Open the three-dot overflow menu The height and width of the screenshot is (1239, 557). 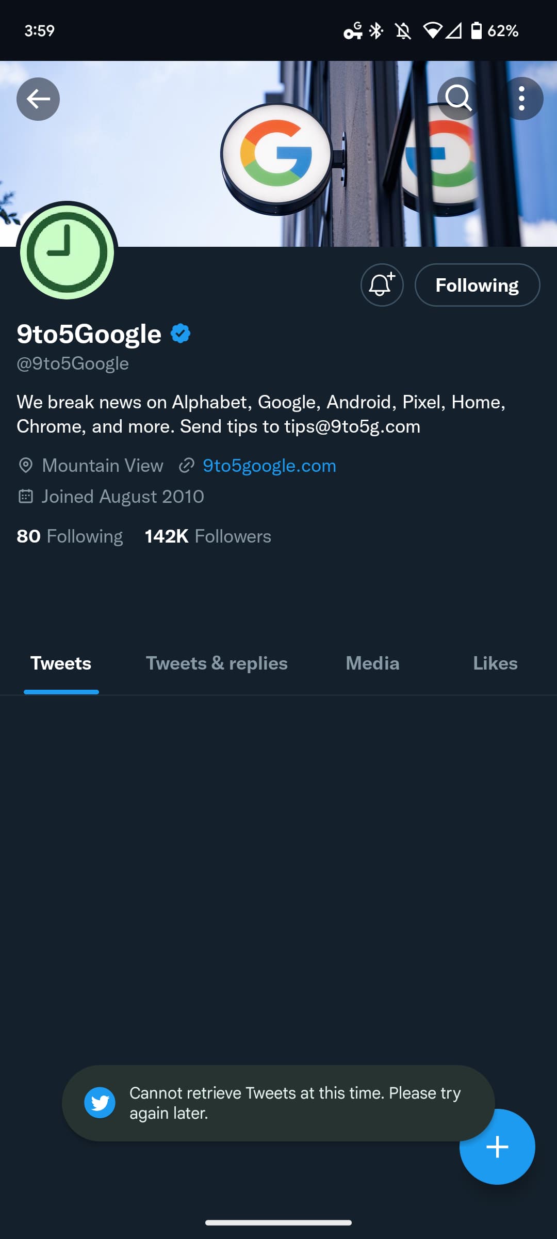[521, 98]
